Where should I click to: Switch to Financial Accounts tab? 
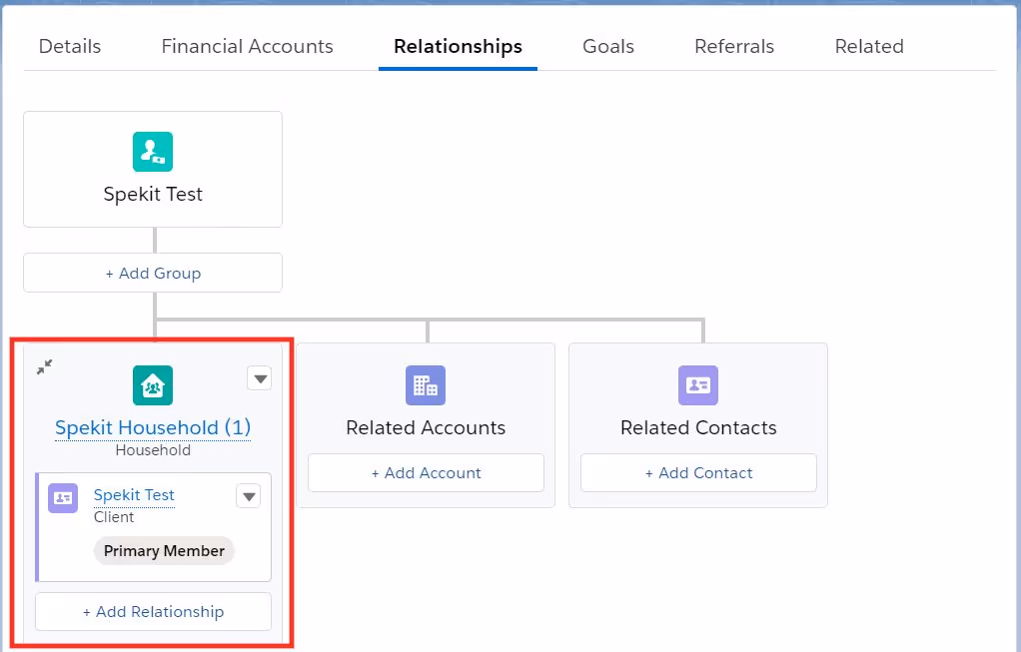(247, 46)
